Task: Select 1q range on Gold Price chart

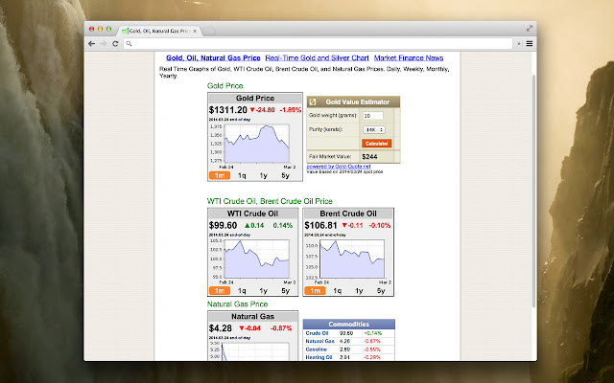Action: (x=242, y=175)
